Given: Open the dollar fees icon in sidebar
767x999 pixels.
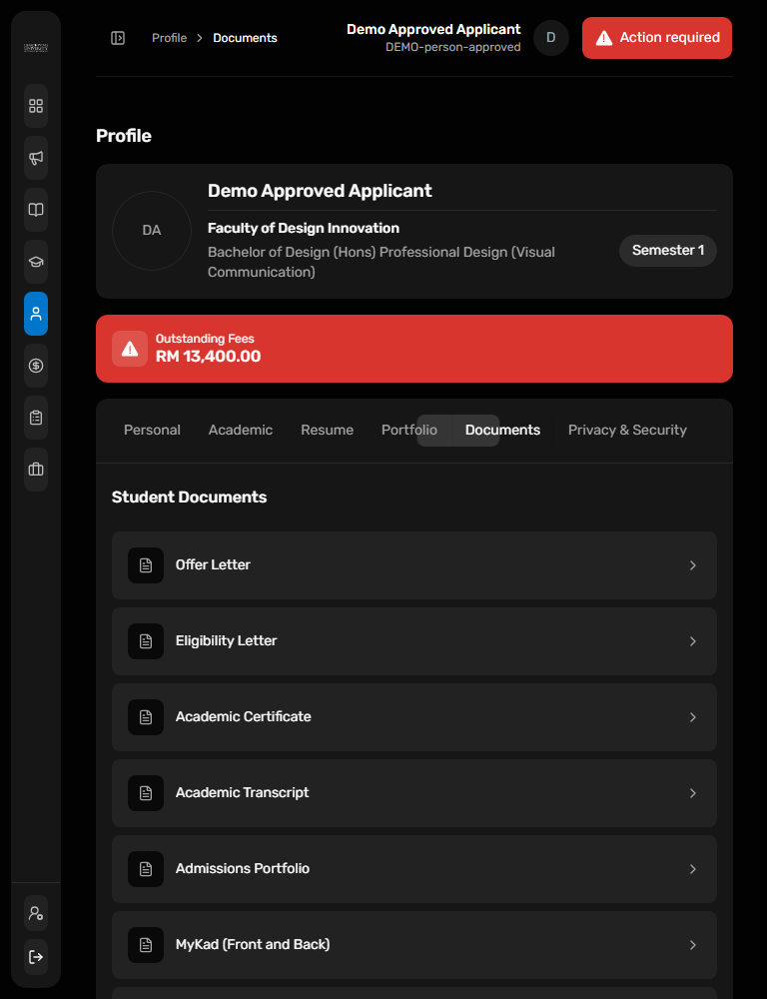Looking at the screenshot, I should 36,366.
